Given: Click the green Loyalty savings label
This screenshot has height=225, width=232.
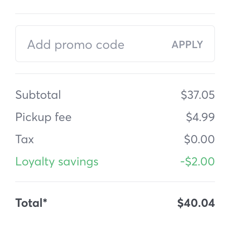Looking at the screenshot, I should point(57,162).
